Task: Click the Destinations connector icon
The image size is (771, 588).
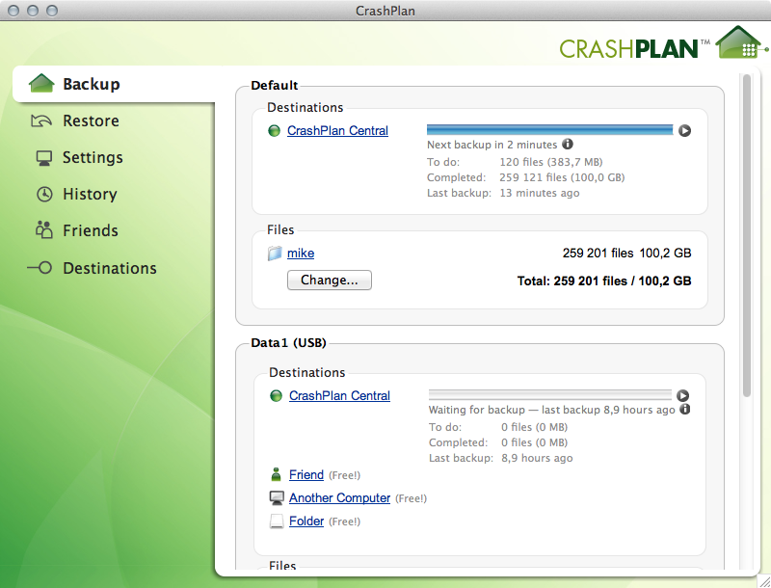Action: tap(40, 268)
